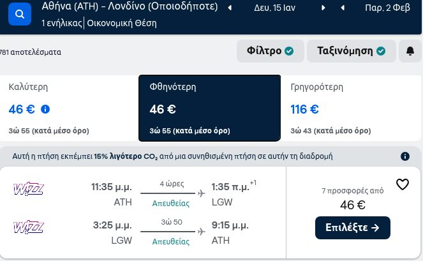Go to next departure date arrow
Screen dimensions: 423x261
pyautogui.click(x=323, y=8)
